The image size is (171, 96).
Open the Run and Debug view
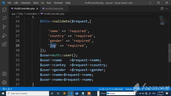[4, 35]
